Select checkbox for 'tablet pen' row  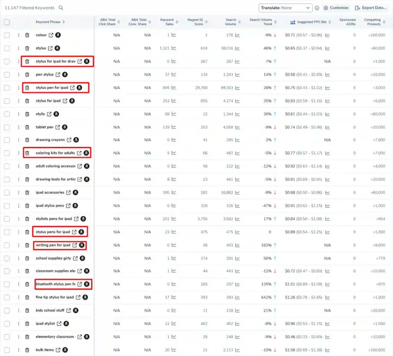(x=7, y=127)
